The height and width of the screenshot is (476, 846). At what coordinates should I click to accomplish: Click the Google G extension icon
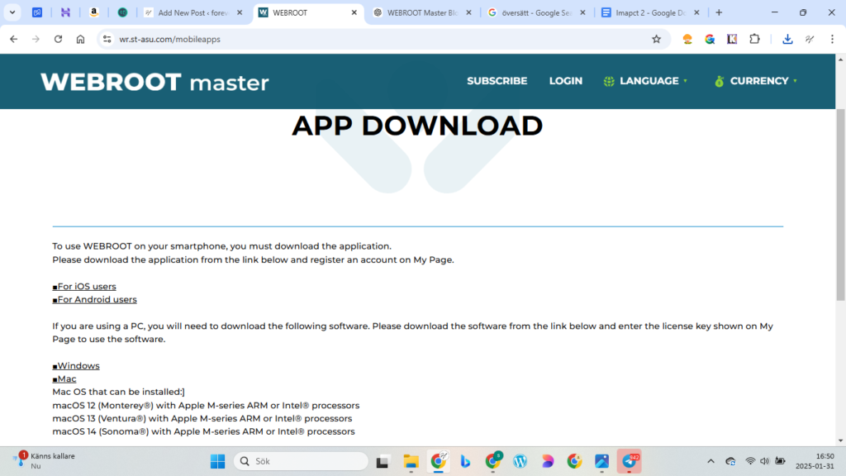pos(710,39)
